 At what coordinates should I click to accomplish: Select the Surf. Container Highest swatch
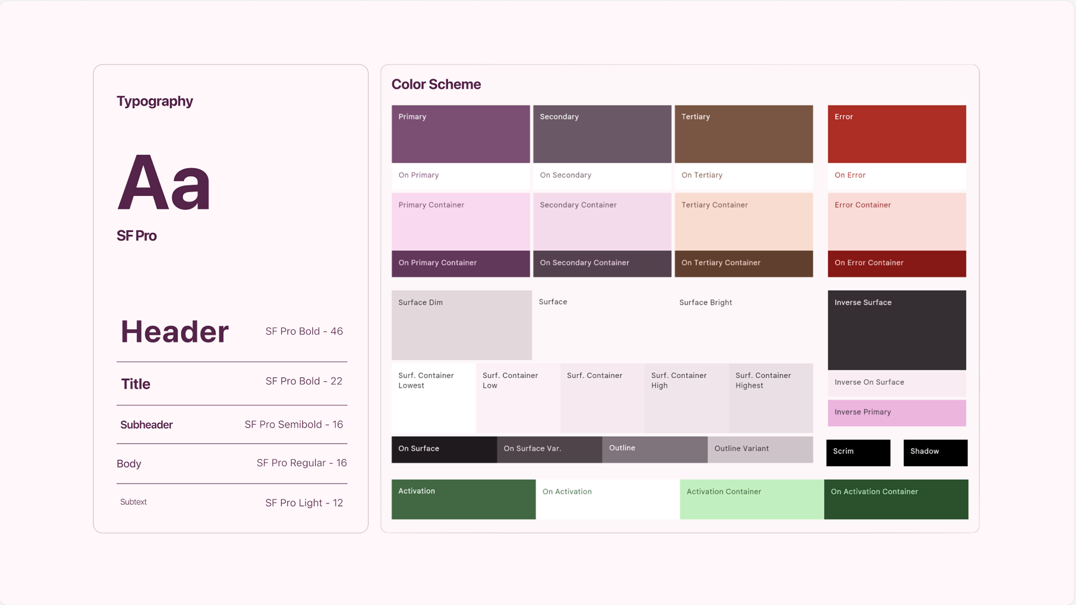coord(771,398)
